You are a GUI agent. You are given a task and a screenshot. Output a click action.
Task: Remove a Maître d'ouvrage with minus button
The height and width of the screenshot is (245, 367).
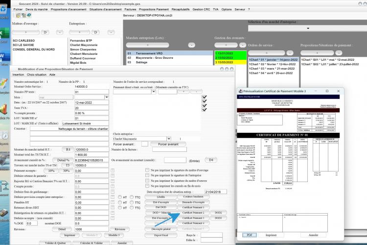pos(60,32)
